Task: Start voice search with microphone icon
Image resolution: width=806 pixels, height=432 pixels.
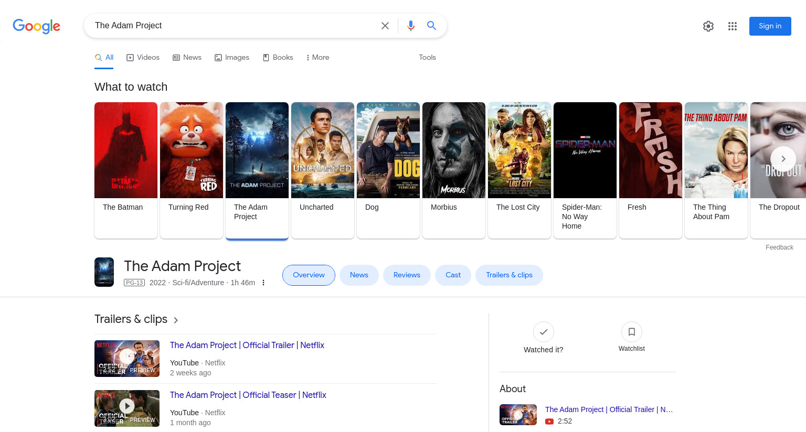Action: point(411,26)
